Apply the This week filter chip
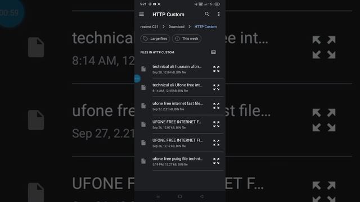The image size is (360, 202). (x=187, y=39)
